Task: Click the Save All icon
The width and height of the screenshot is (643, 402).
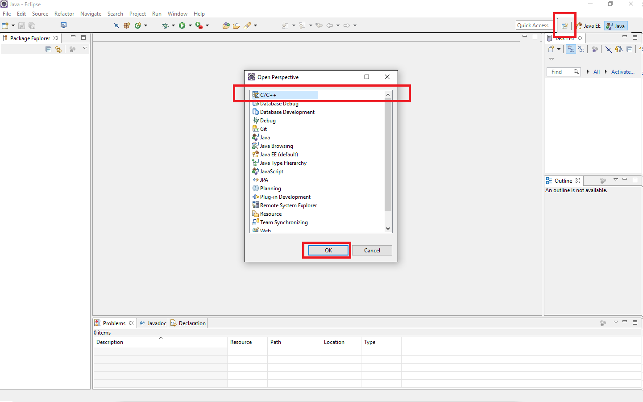Action: pyautogui.click(x=32, y=25)
